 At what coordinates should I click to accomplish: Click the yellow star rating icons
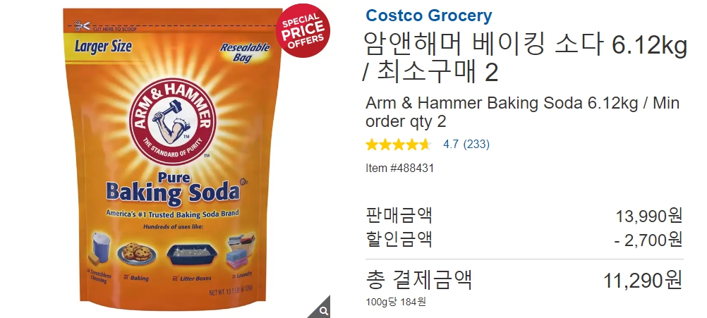pyautogui.click(x=398, y=144)
